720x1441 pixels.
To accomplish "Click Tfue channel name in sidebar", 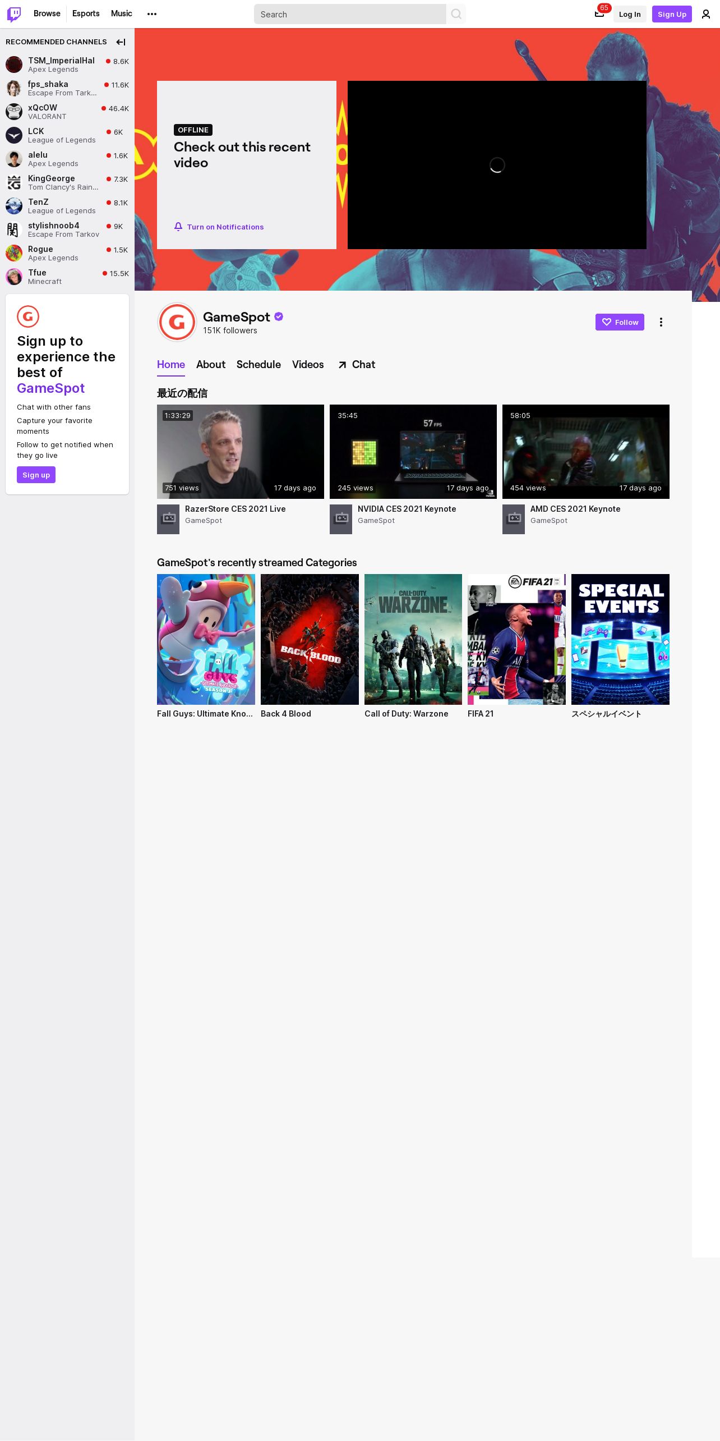I will click(x=37, y=273).
